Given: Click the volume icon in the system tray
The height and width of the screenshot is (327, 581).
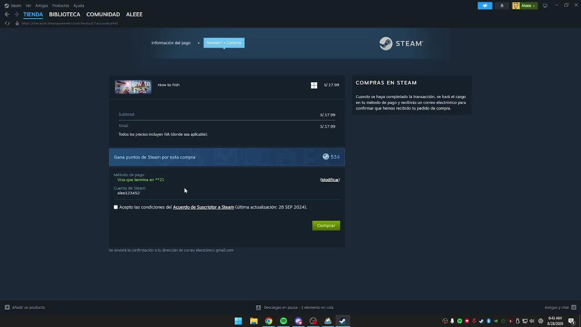Looking at the screenshot, I should coord(532,321).
